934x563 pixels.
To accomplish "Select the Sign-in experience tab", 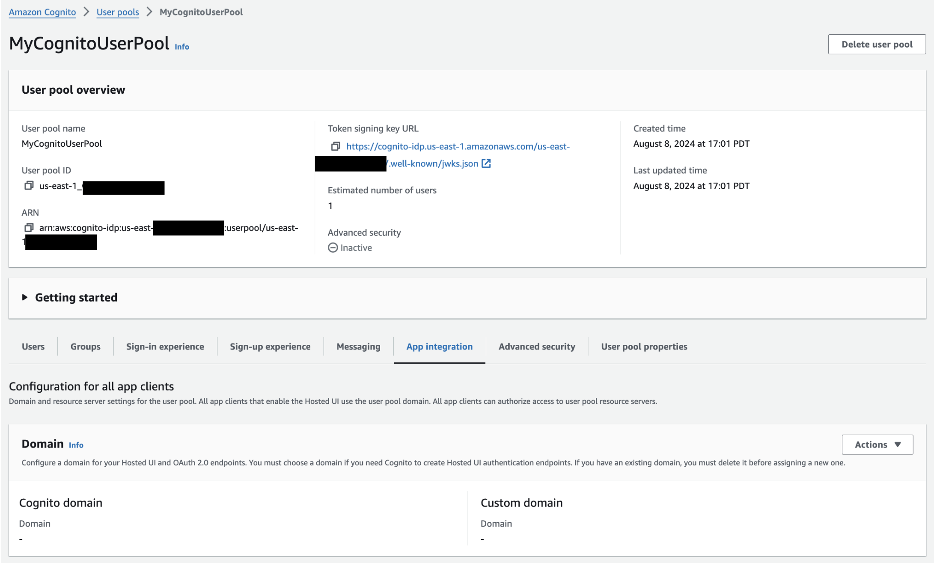I will tap(165, 347).
